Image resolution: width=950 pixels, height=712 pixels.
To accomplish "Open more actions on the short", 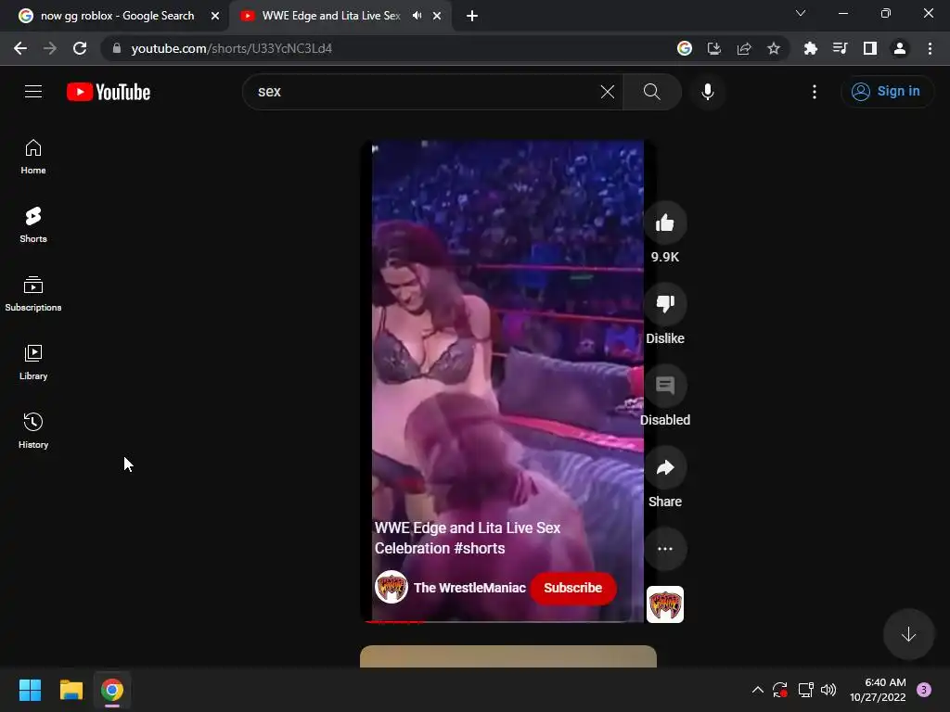I will [664, 549].
